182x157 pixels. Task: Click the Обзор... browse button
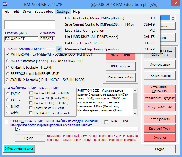pos(30,138)
